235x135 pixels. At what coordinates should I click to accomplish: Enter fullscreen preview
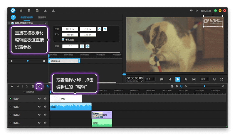[x=222, y=79]
